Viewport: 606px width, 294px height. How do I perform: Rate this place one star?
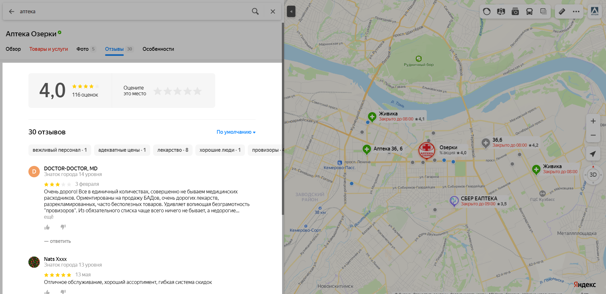[x=157, y=91]
